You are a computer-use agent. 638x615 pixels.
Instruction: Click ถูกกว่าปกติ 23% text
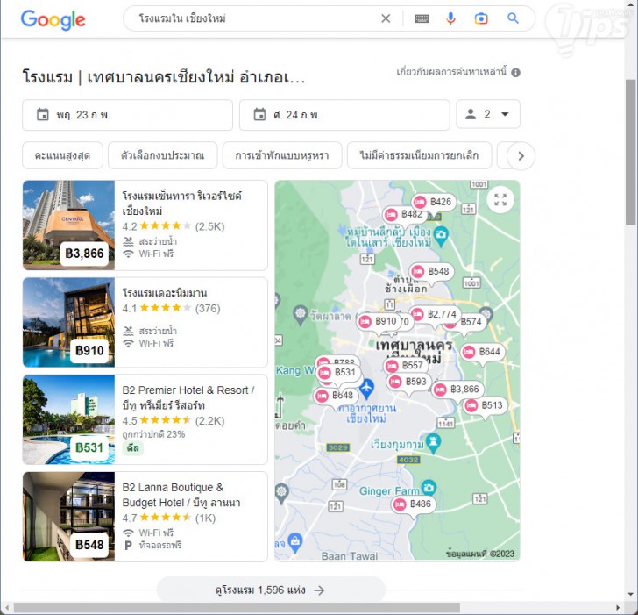pos(154,434)
